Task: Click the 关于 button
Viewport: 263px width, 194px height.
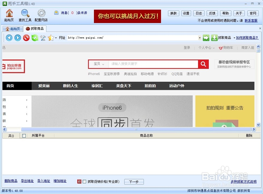Action: (x=239, y=13)
